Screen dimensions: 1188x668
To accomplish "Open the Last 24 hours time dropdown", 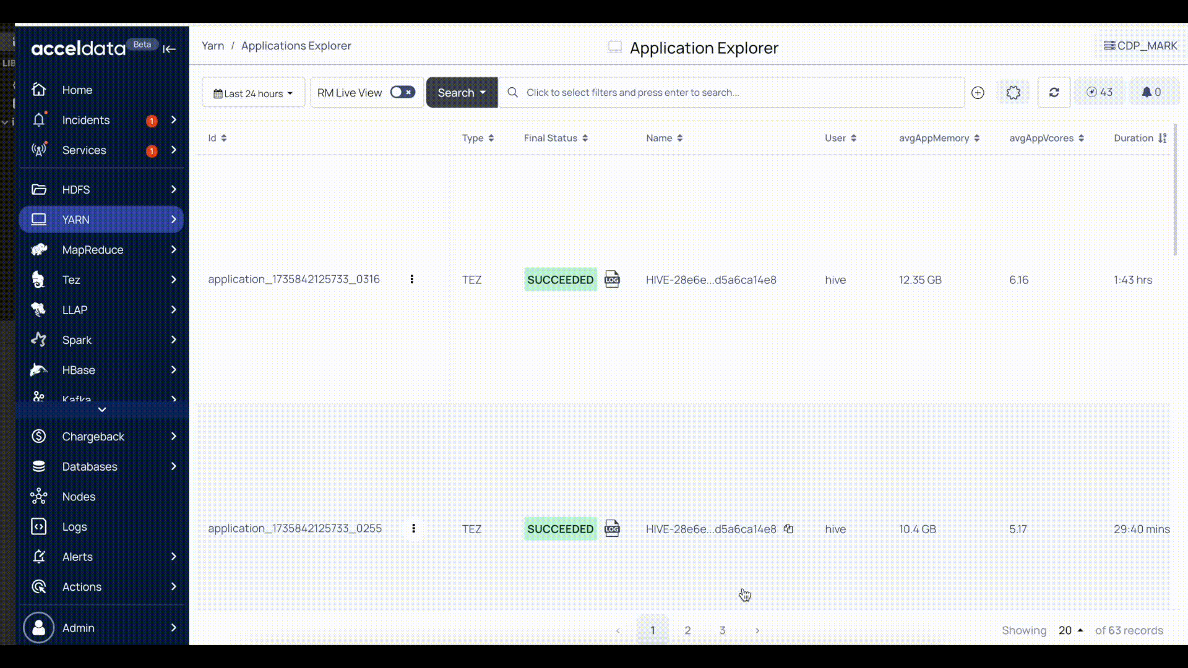I will click(x=253, y=93).
